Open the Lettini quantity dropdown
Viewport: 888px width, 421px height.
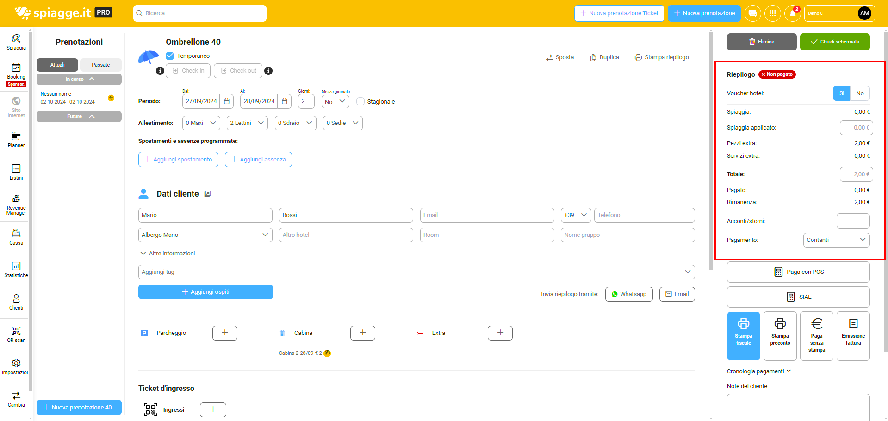(x=247, y=123)
